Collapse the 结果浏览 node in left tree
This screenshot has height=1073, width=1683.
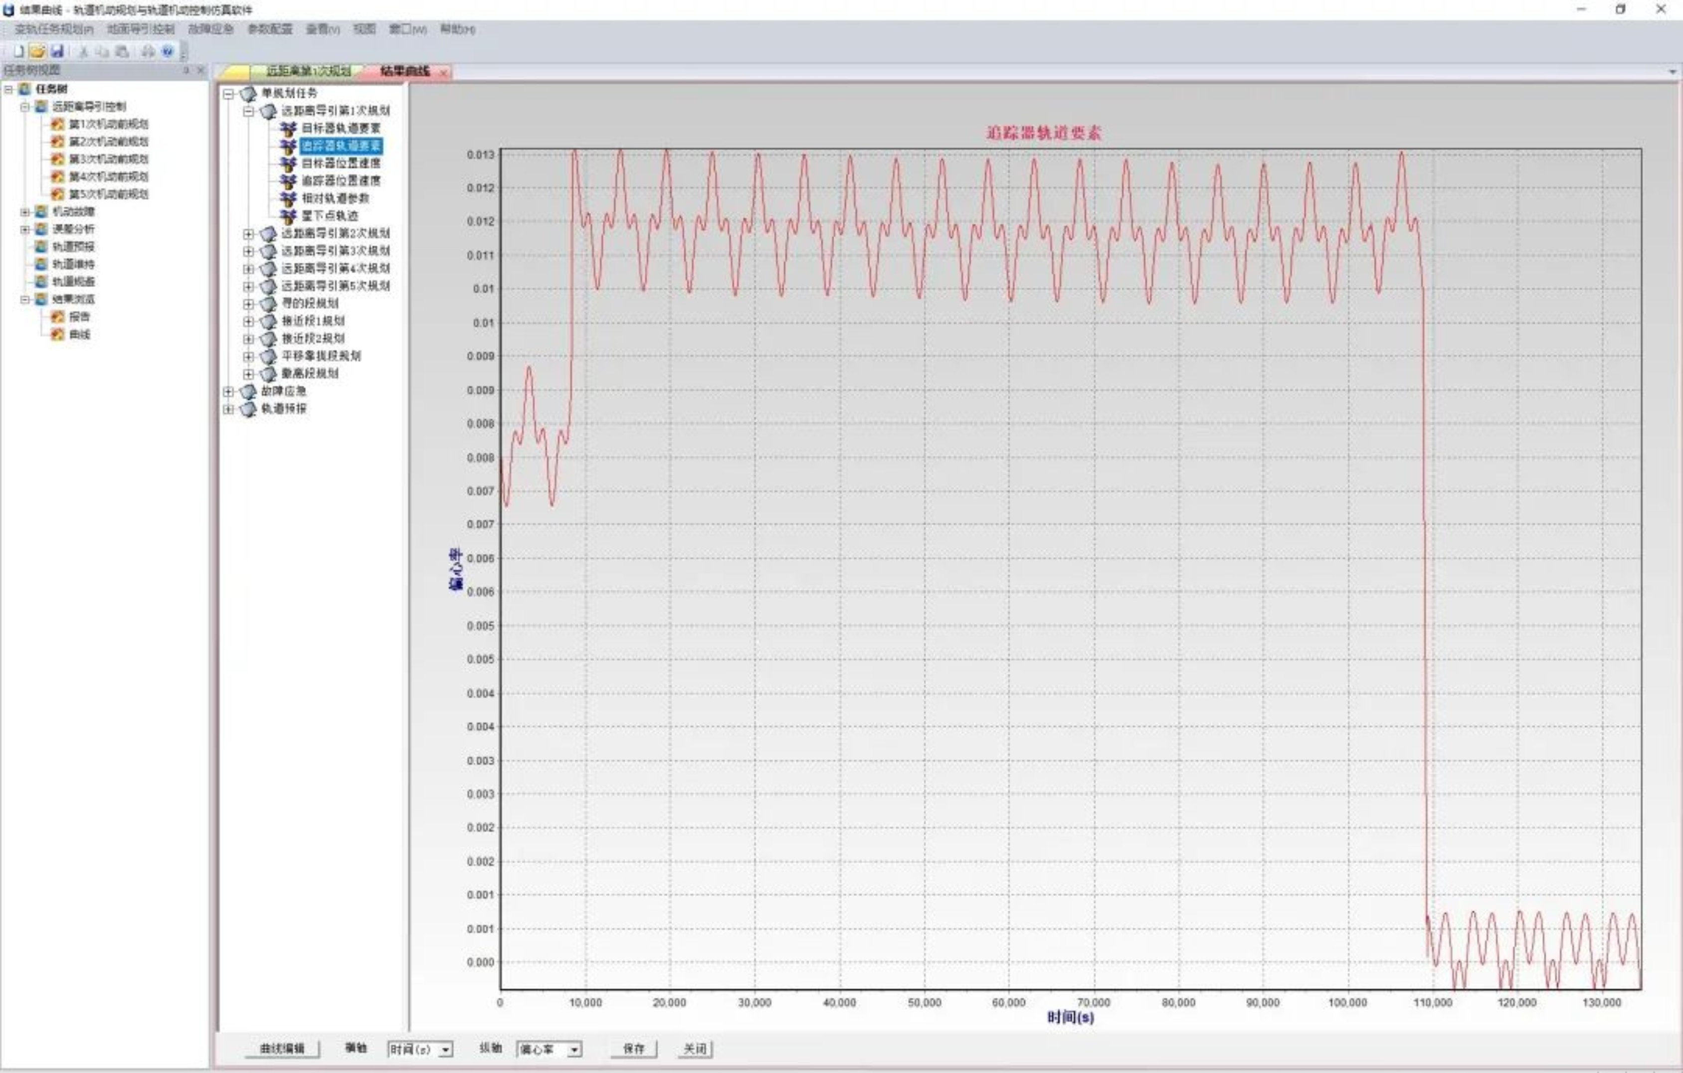tap(25, 299)
